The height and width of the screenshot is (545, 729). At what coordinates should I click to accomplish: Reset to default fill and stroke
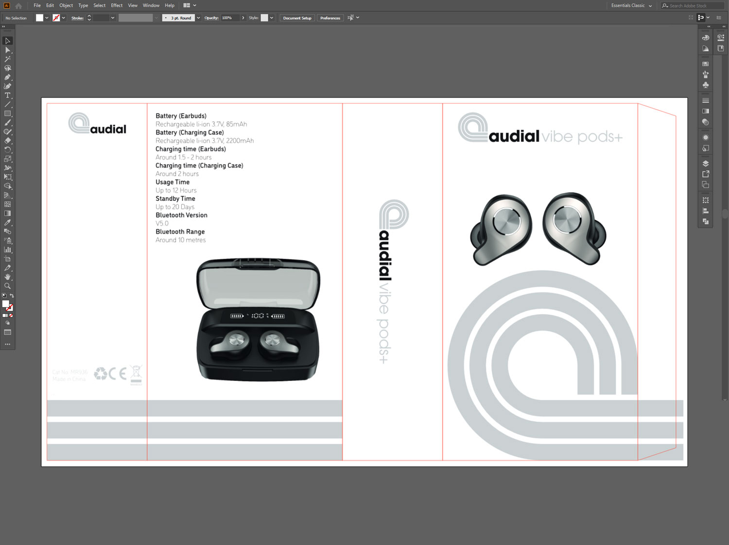[x=4, y=296]
